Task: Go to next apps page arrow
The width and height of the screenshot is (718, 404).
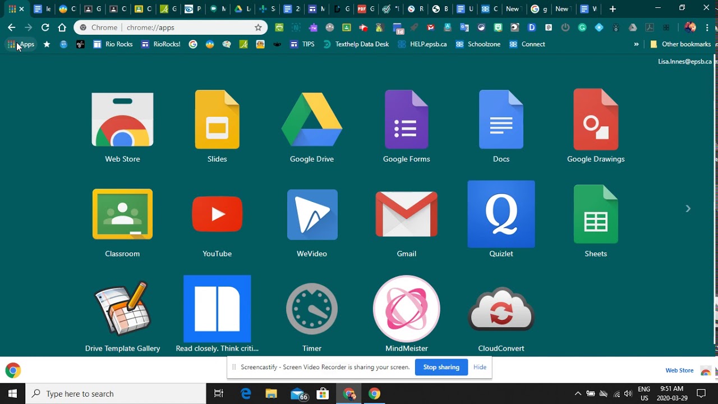Action: tap(688, 209)
